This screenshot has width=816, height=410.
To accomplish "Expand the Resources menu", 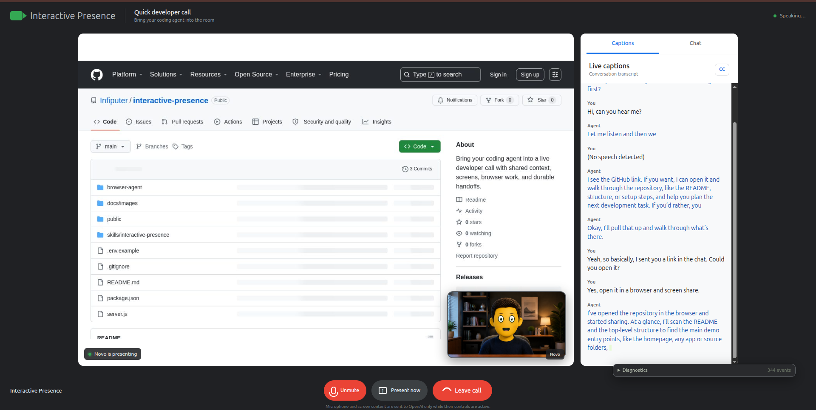I will pos(209,75).
